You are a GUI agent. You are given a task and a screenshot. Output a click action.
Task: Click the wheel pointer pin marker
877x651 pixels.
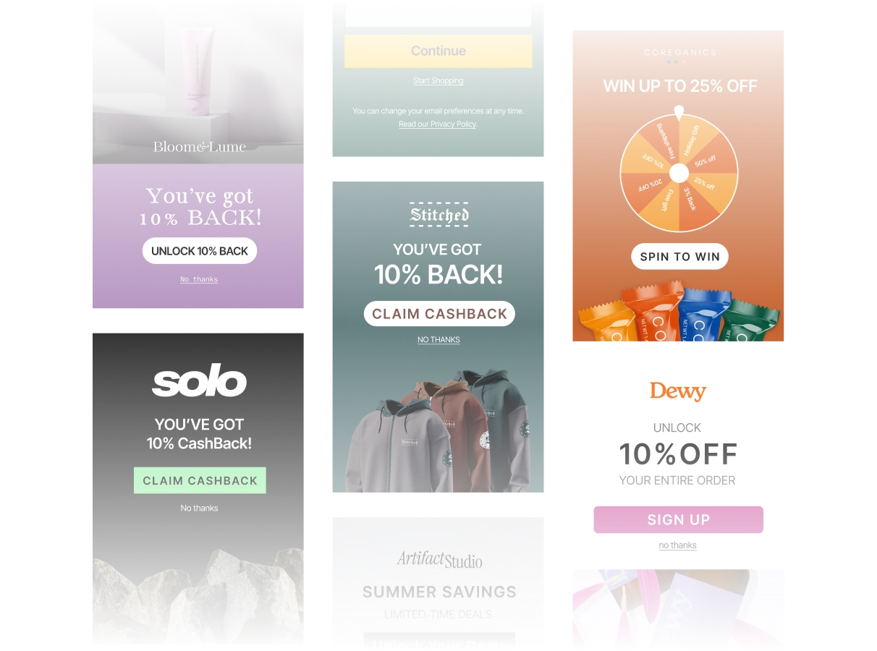point(679,114)
